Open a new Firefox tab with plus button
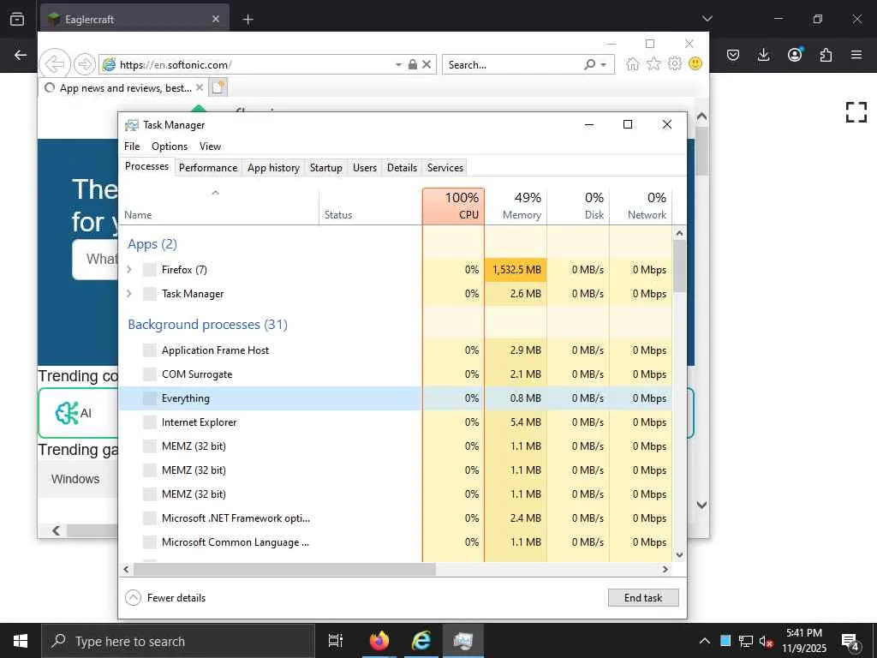Screen dimensions: 877x658 248,20
